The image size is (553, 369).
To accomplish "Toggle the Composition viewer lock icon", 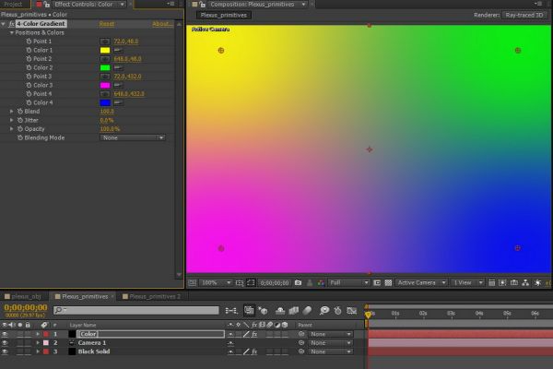I will 202,5.
